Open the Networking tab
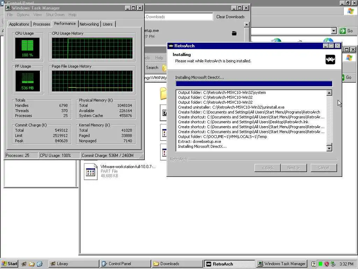Image resolution: width=358 pixels, height=269 pixels. point(89,24)
